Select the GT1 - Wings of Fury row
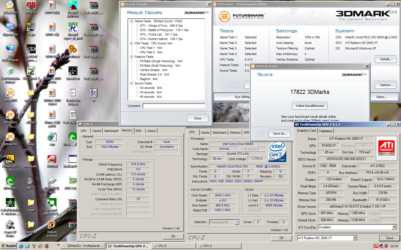The width and height of the screenshot is (401, 250). pyautogui.click(x=161, y=26)
